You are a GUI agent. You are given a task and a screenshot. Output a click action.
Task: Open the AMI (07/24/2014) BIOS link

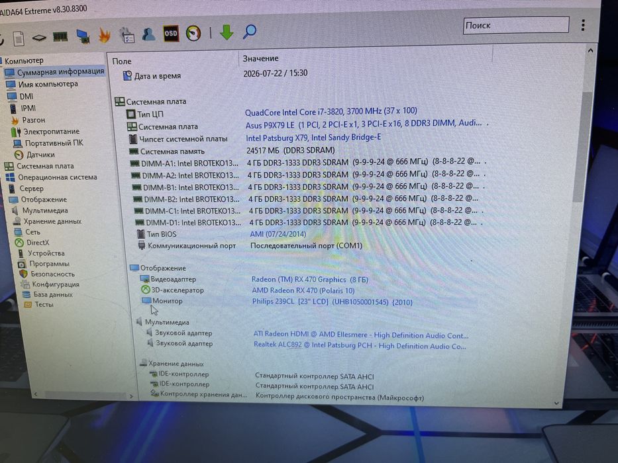click(x=278, y=234)
